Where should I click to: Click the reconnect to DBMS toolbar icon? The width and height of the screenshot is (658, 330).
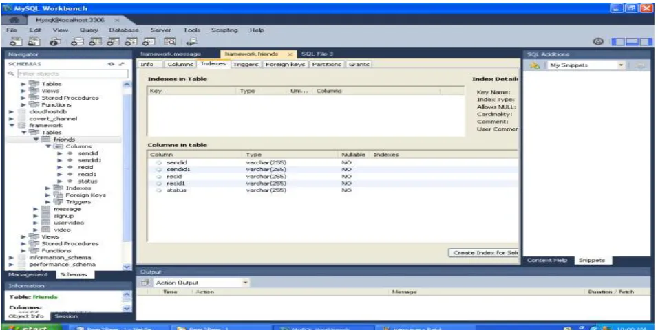(192, 41)
